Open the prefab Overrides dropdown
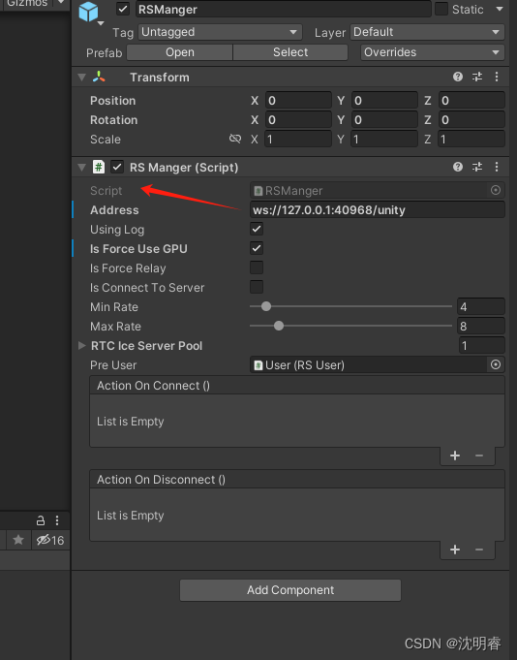This screenshot has height=660, width=517. (x=432, y=52)
